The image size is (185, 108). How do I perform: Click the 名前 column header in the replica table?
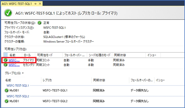pyautogui.click(x=13, y=55)
